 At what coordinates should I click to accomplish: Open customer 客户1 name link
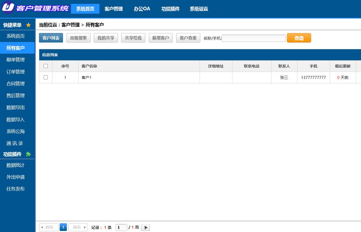[87, 77]
